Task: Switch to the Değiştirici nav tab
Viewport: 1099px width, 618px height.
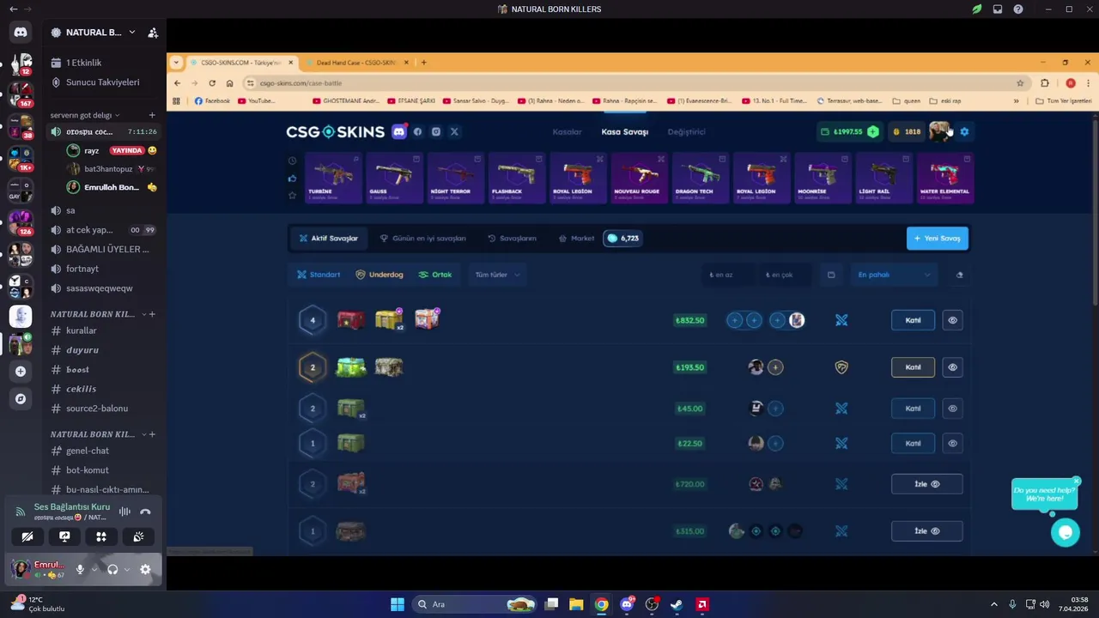Action: pyautogui.click(x=687, y=131)
